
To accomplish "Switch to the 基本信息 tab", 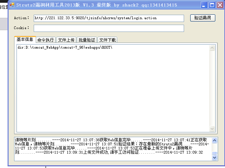I will click(25, 39).
